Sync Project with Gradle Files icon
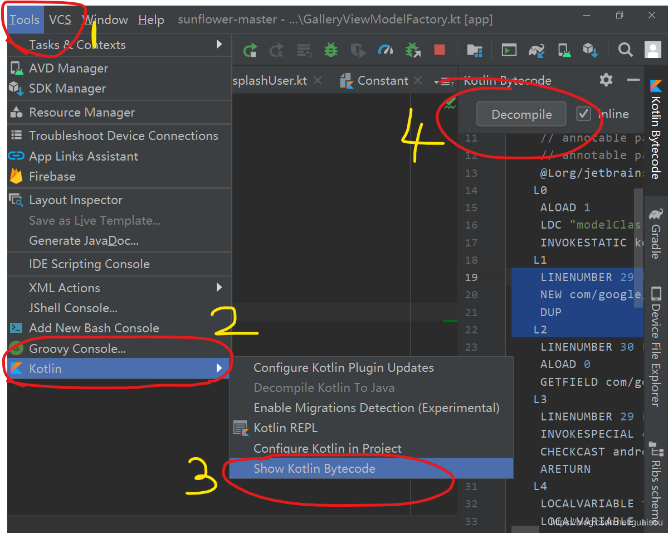 [537, 50]
